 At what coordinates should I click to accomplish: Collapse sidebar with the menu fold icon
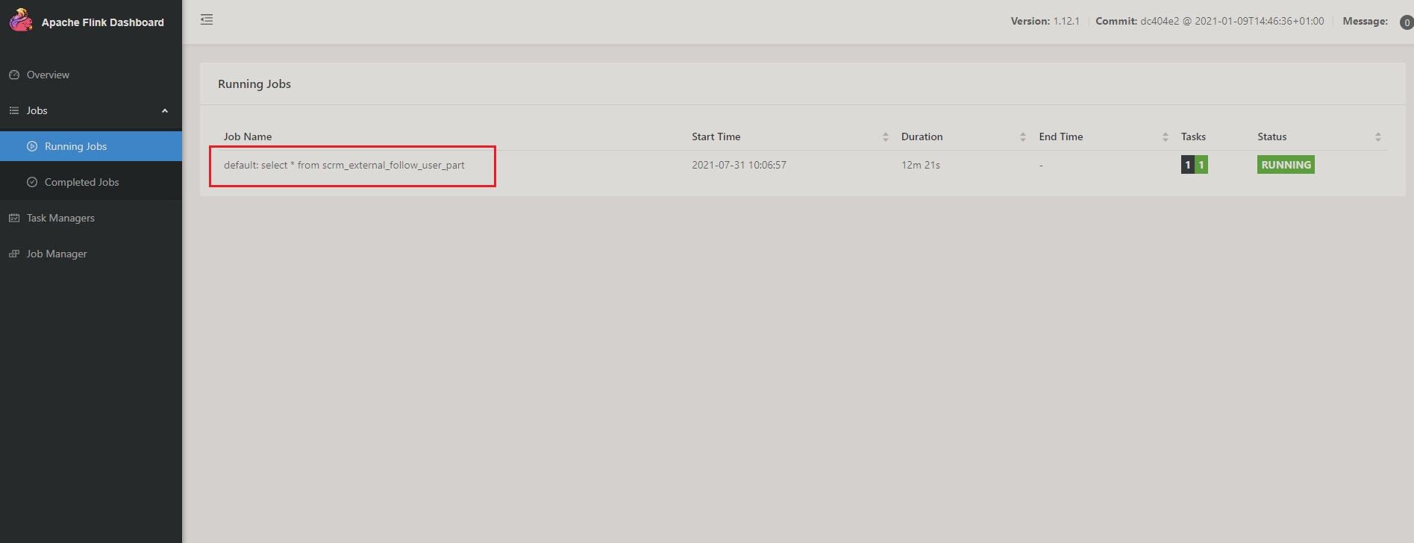(207, 19)
